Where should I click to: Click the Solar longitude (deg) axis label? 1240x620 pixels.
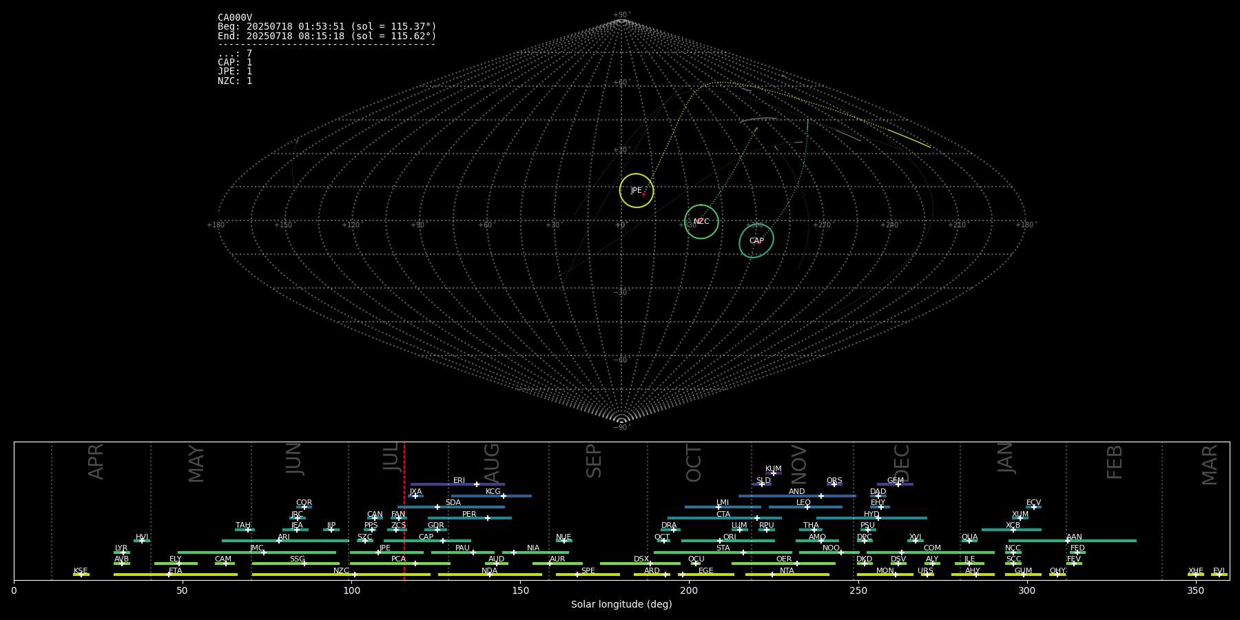pos(621,604)
